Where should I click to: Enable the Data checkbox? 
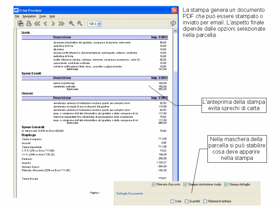pyautogui.click(x=172, y=201)
